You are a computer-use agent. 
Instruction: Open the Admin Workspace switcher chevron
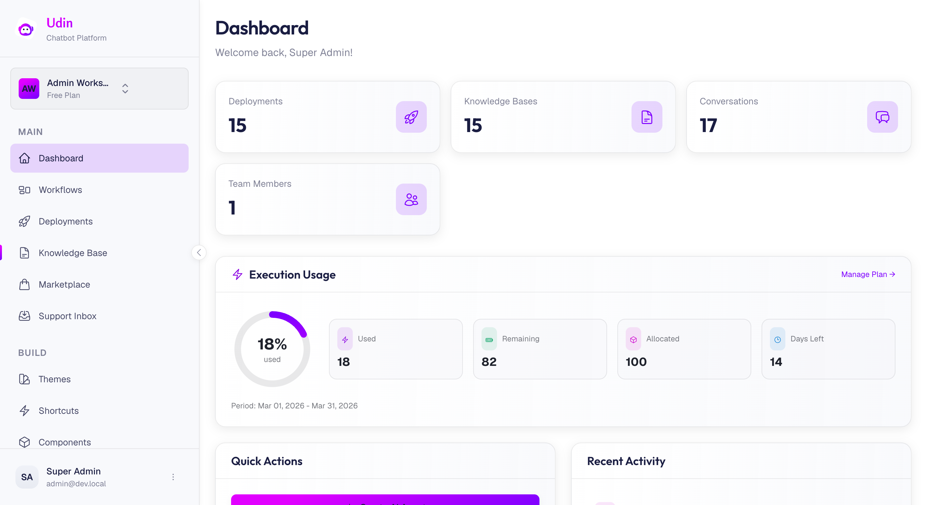[x=125, y=89]
